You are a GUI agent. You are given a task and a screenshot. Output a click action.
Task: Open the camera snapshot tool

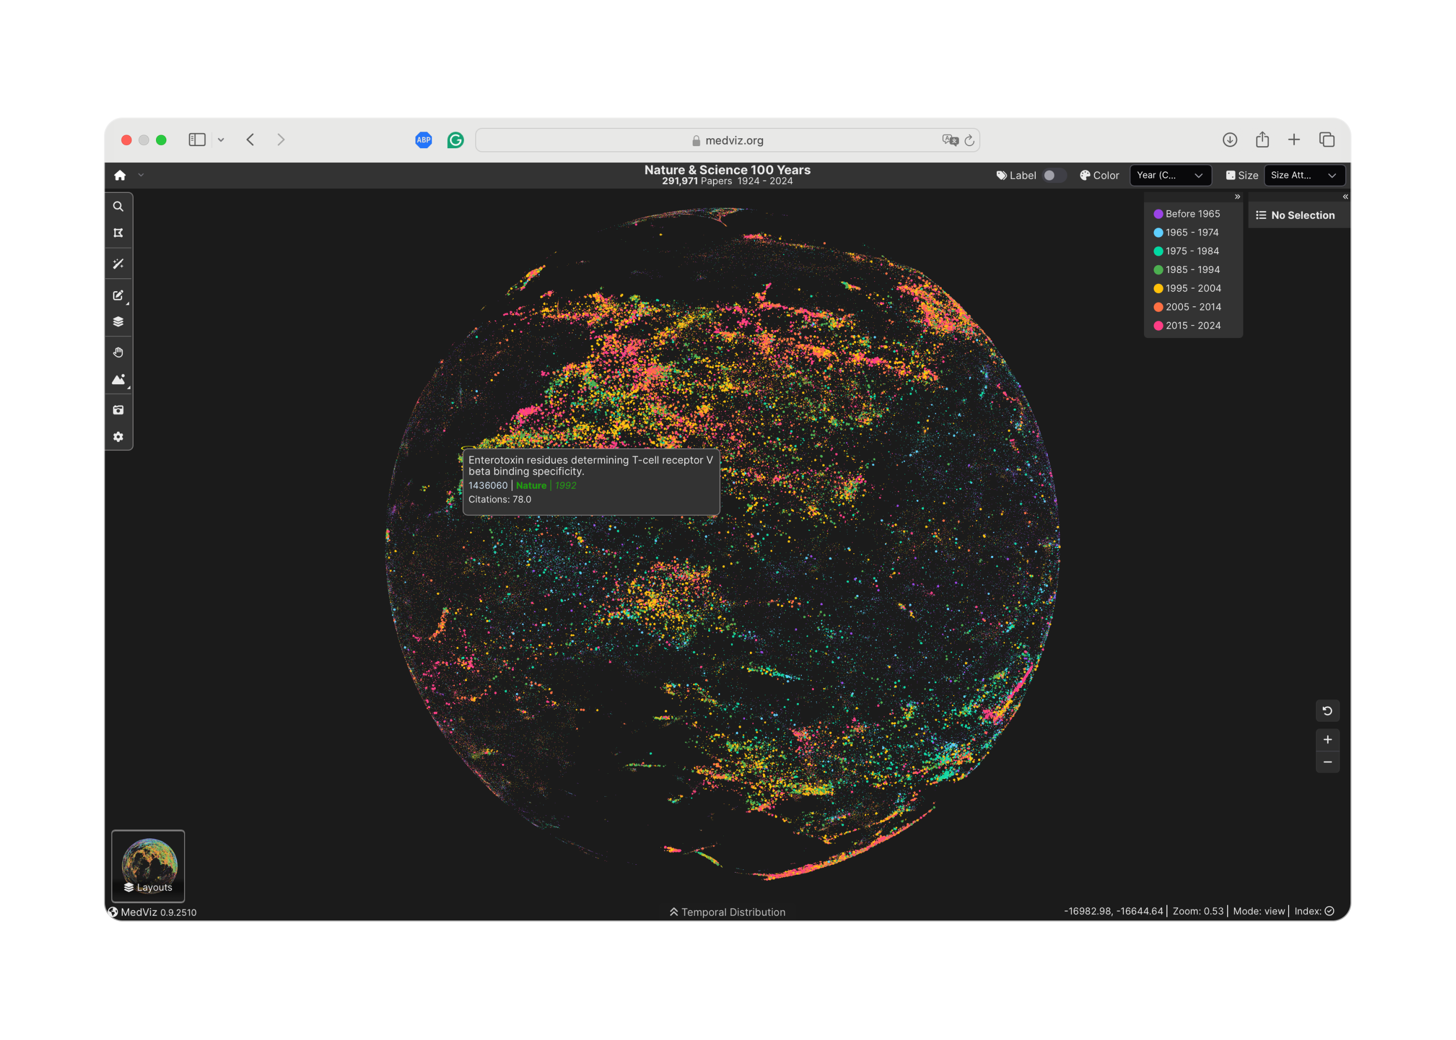point(119,410)
